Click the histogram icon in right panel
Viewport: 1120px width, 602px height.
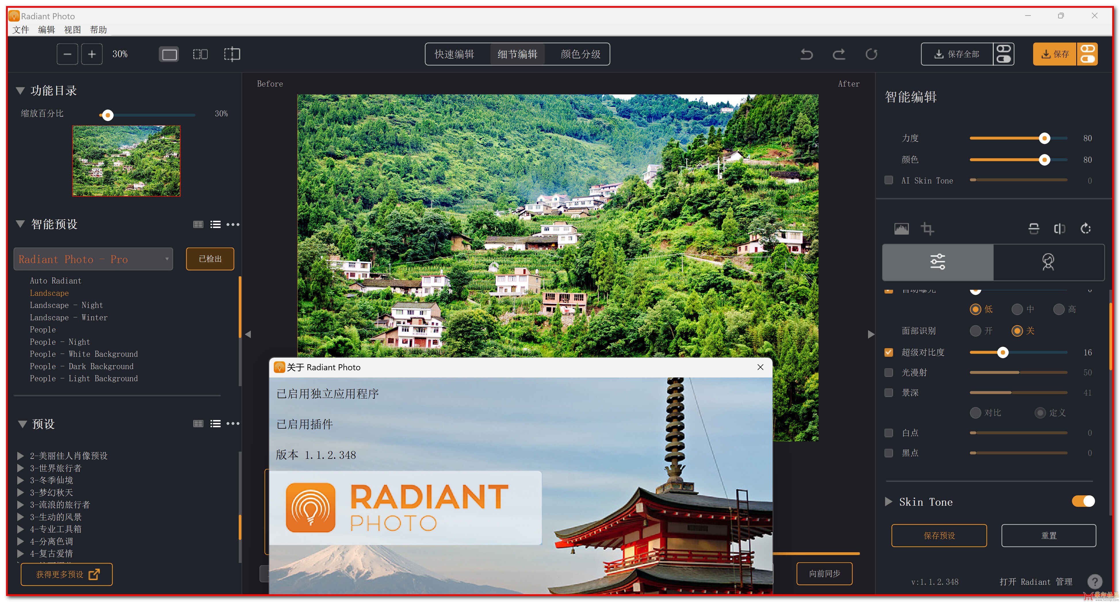901,229
